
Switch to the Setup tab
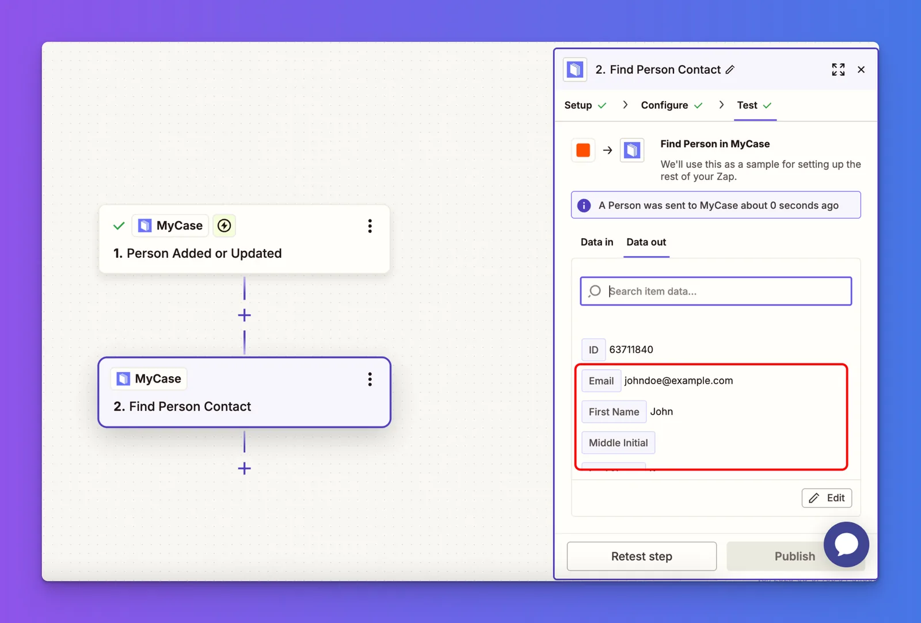tap(585, 105)
